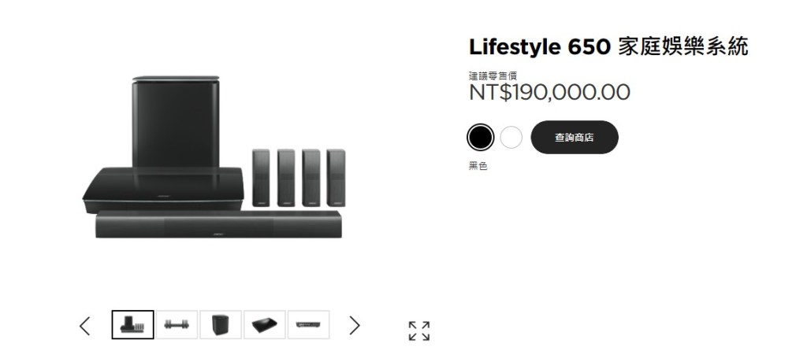
Task: Click the 黑色 color name label
Action: 478,166
